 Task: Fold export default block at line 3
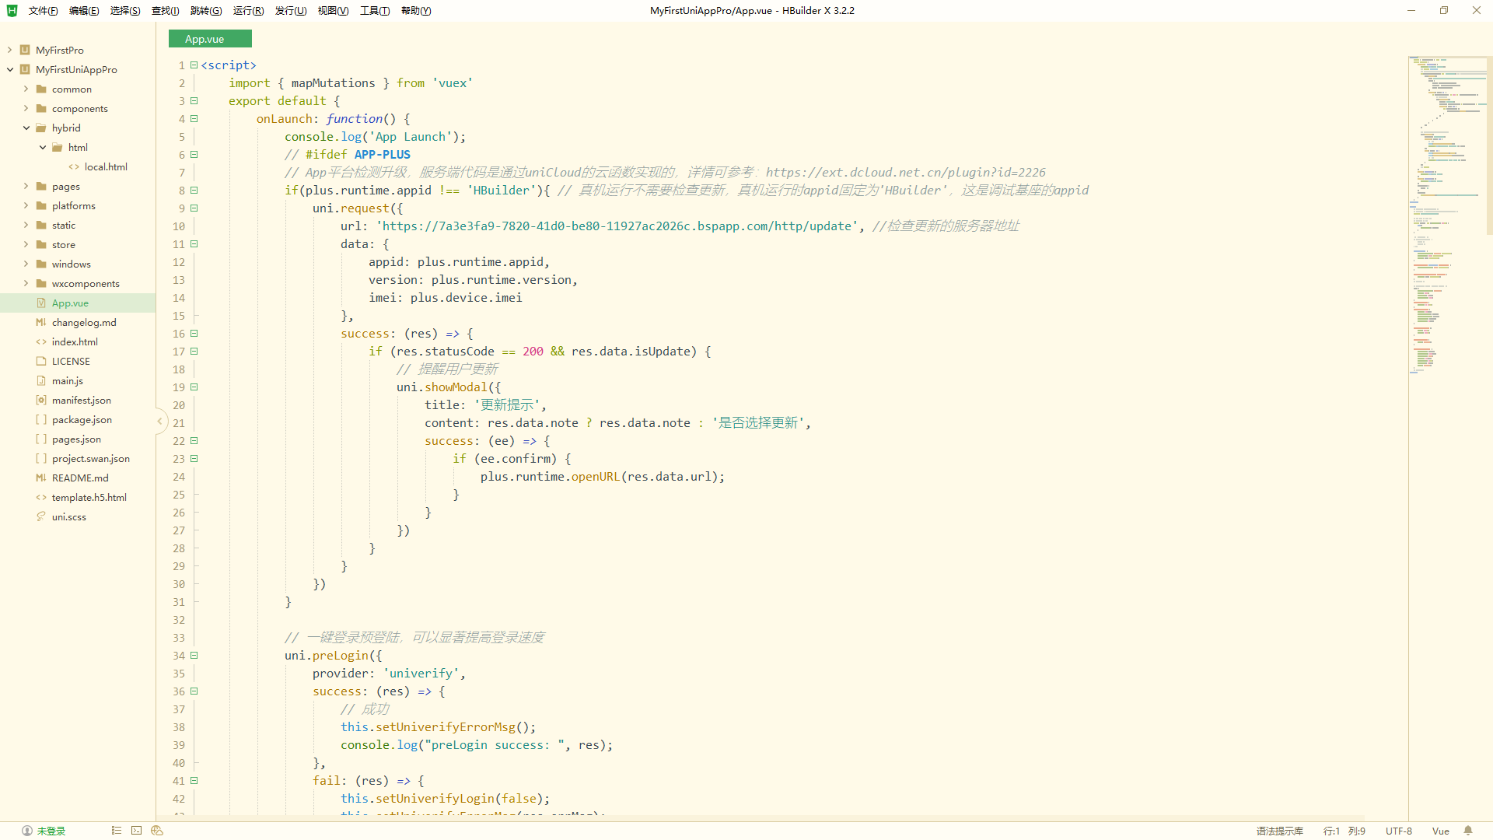tap(194, 100)
